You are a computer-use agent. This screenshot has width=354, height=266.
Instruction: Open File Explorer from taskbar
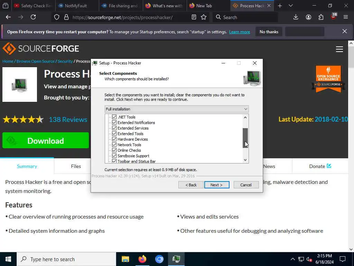pyautogui.click(x=125, y=259)
